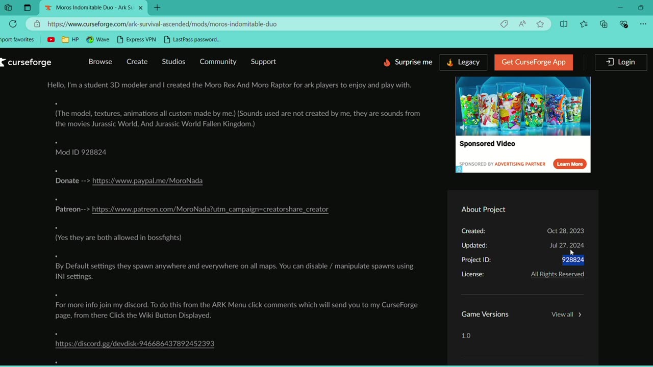Click the About Project heading
The height and width of the screenshot is (367, 653).
click(483, 209)
